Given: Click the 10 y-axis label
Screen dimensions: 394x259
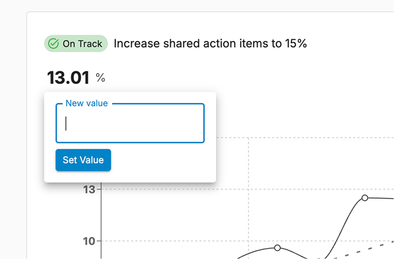Looking at the screenshot, I should 89,241.
